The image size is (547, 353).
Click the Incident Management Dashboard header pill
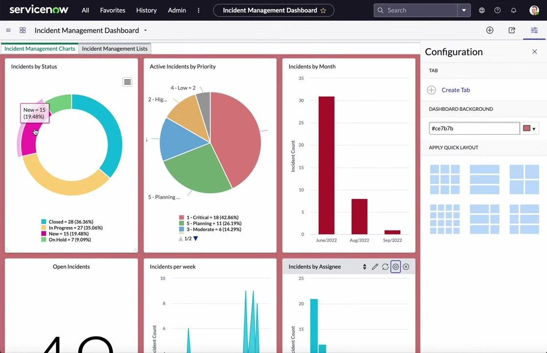(x=273, y=10)
